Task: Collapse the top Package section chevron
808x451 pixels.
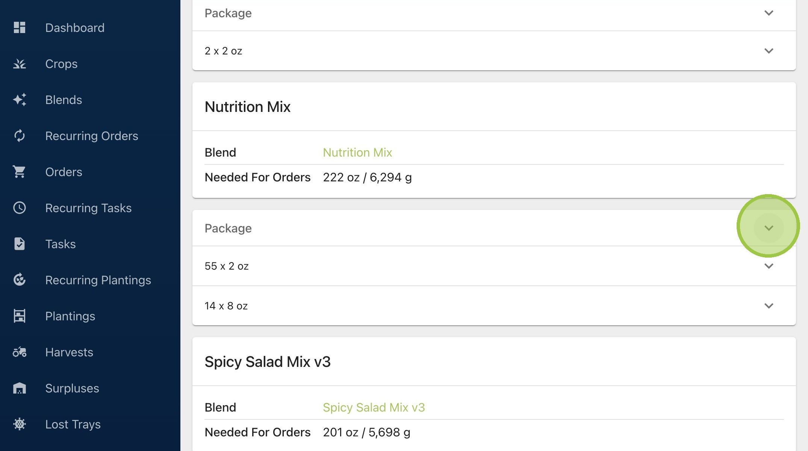Action: (x=769, y=13)
